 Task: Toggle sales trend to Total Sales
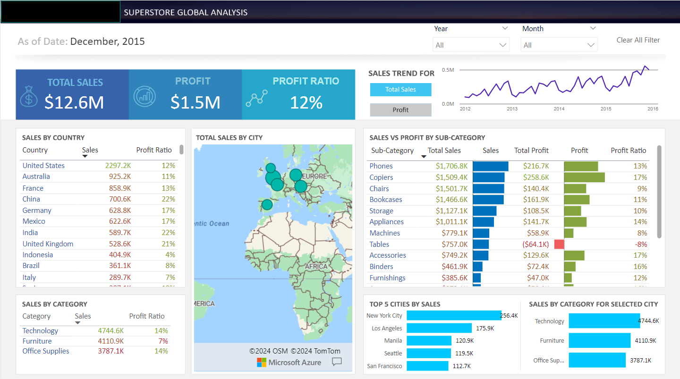[x=400, y=90]
